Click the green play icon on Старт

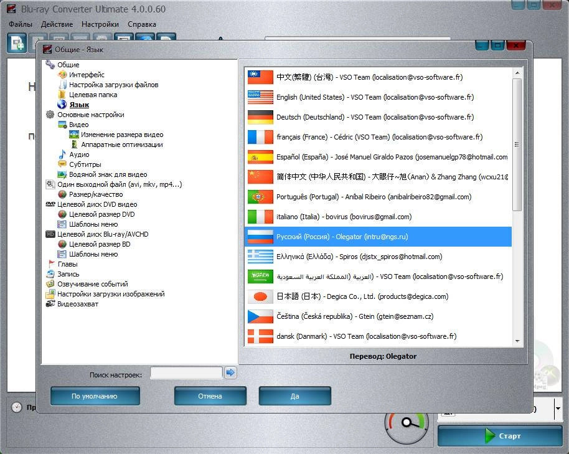click(490, 435)
